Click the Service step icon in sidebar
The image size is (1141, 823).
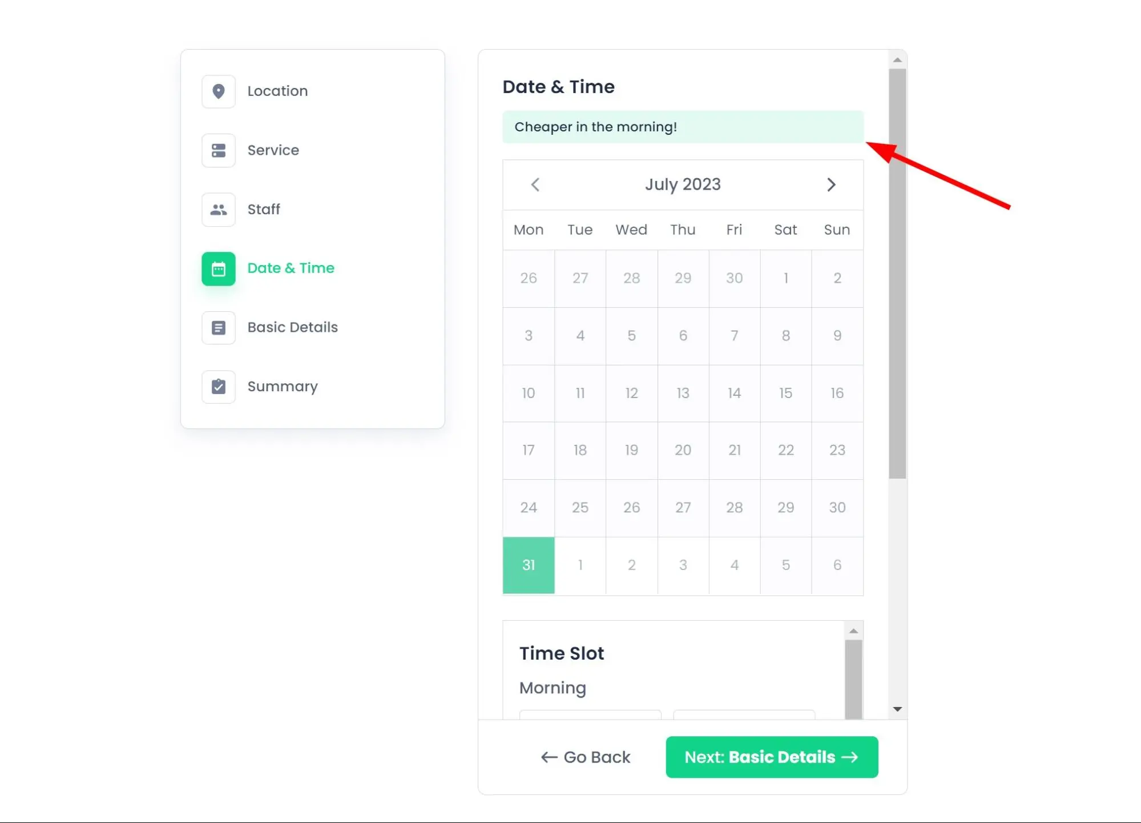(x=218, y=150)
